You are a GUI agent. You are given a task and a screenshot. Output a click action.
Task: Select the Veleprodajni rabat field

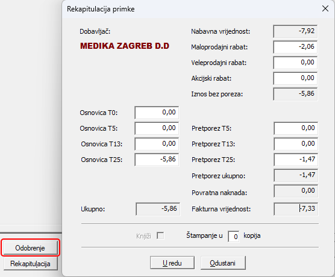click(x=295, y=63)
